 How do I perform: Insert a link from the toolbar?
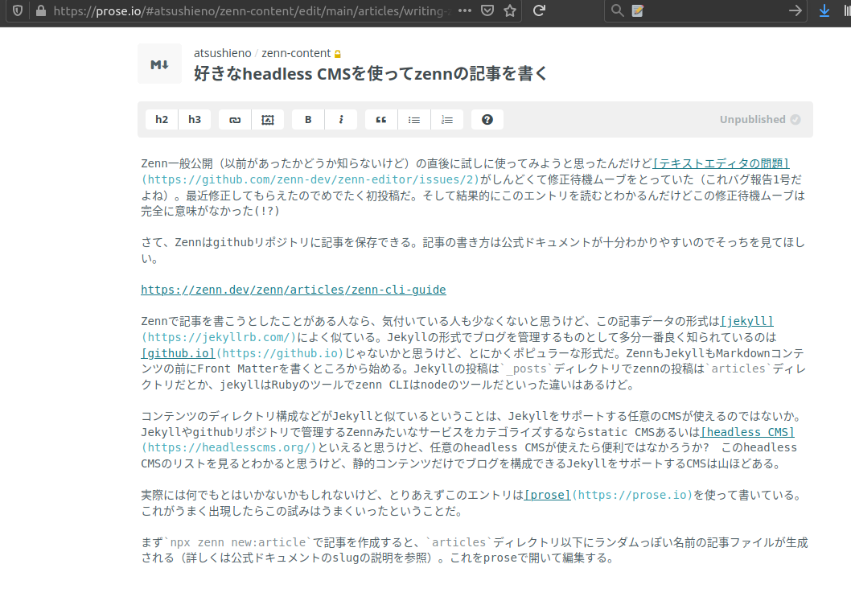click(235, 119)
